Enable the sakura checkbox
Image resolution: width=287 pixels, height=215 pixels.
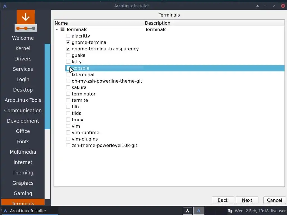pos(68,87)
